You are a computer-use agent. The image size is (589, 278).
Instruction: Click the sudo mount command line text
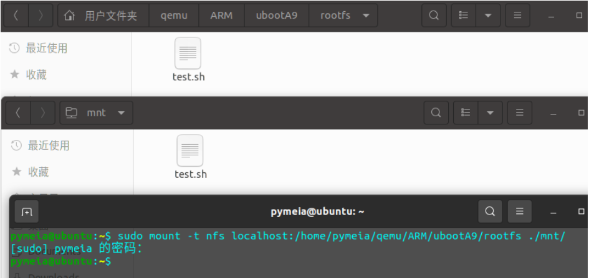(x=342, y=236)
